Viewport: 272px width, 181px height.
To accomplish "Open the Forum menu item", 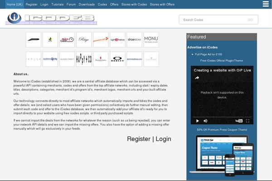I will [71, 5].
